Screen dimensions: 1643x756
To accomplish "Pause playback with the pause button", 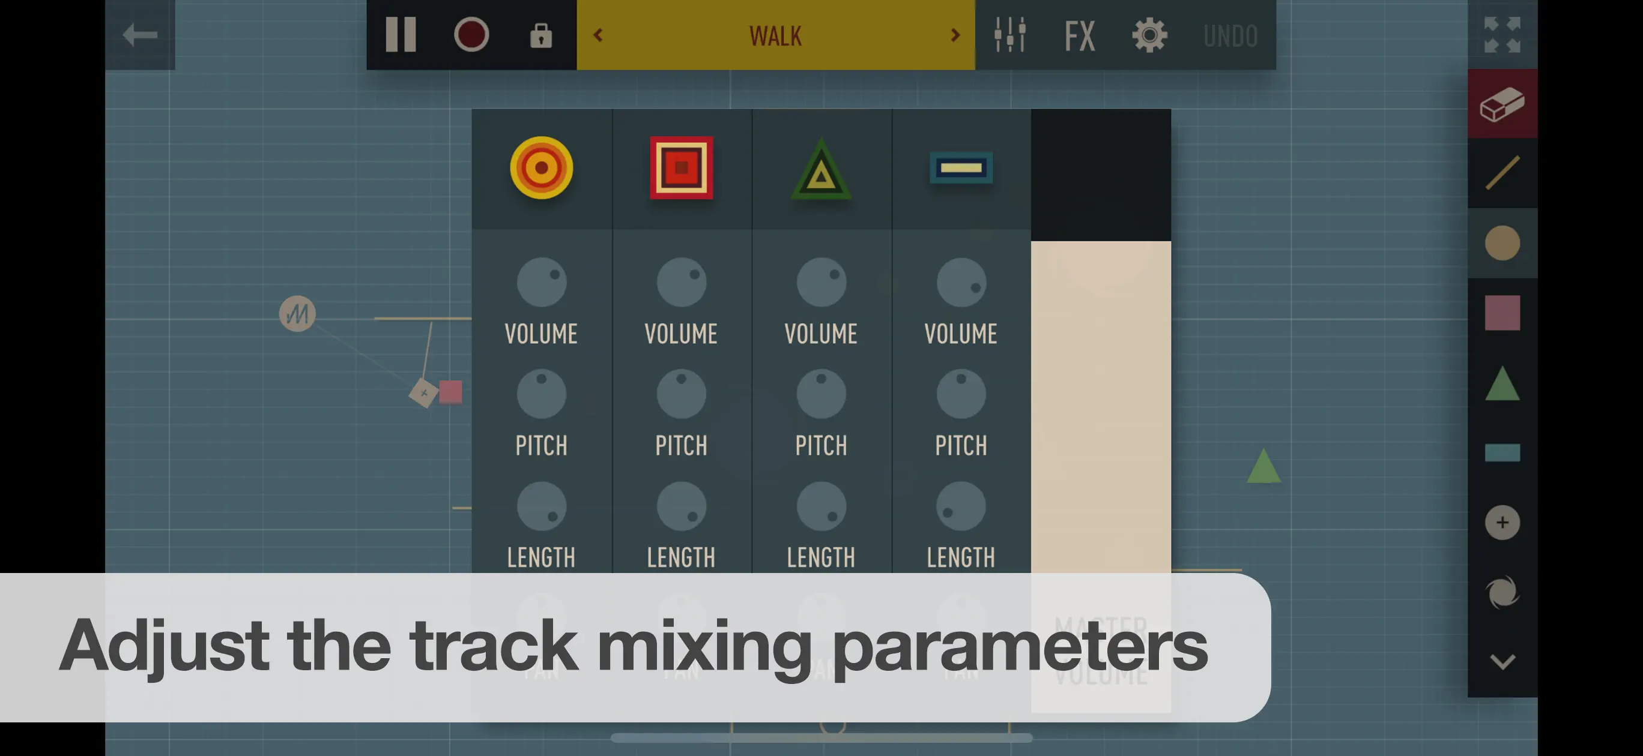I will pyautogui.click(x=401, y=34).
